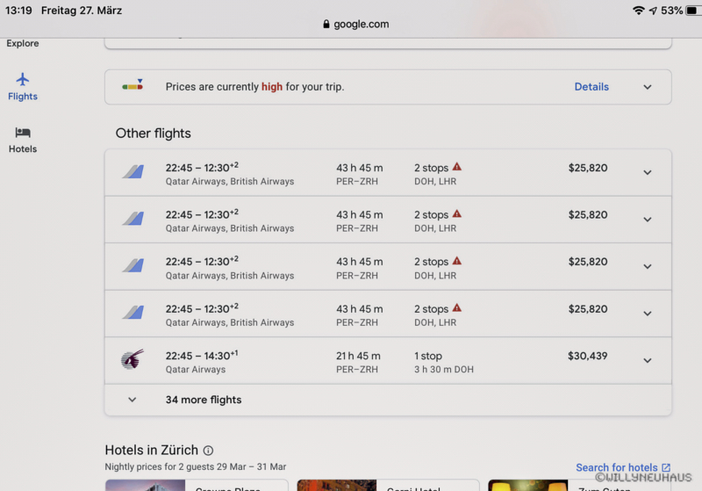
Task: Show 34 more flights
Action: 204,400
